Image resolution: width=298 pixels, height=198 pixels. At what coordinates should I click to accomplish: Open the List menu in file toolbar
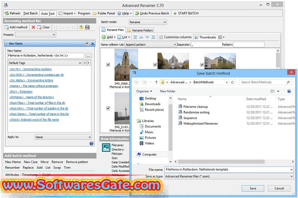click(x=123, y=37)
